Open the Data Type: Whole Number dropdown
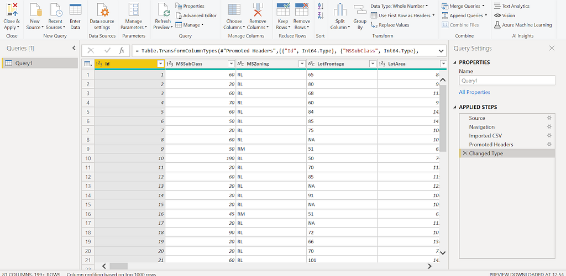 click(399, 6)
